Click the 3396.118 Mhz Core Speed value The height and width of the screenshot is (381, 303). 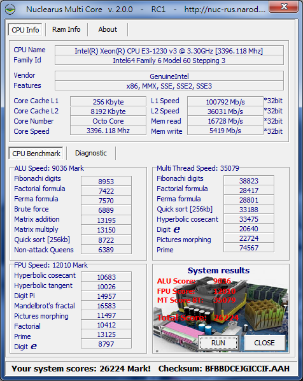click(108, 131)
